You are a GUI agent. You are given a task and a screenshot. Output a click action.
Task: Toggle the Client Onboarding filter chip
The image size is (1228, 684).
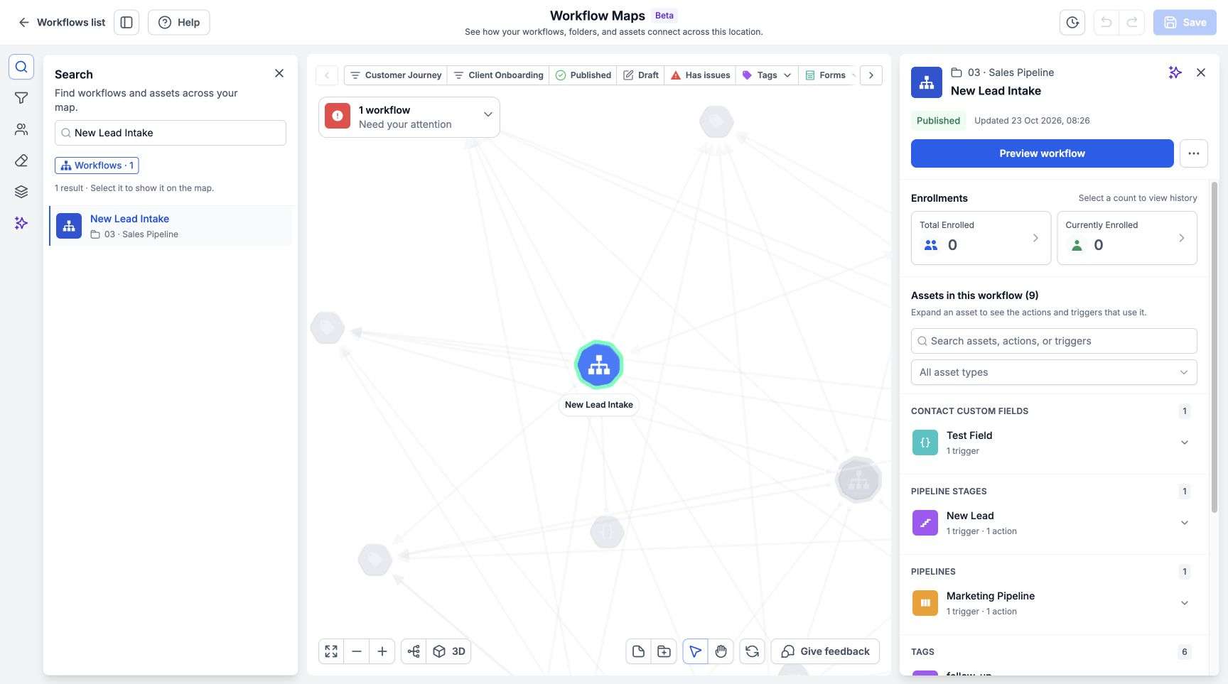[x=498, y=75]
